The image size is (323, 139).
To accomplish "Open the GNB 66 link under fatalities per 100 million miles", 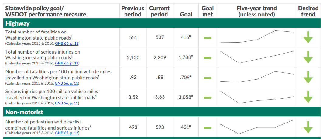I will pyautogui.click(x=67, y=83).
